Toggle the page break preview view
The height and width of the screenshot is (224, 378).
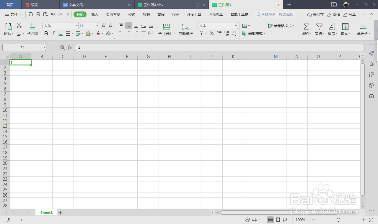tap(285, 220)
